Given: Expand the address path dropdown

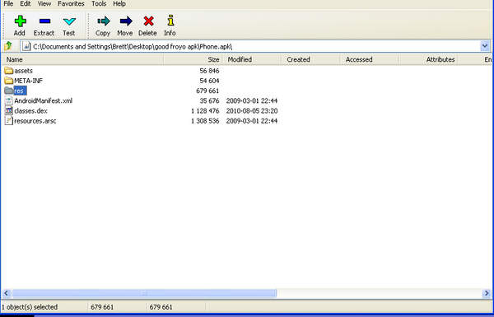Looking at the screenshot, I should [x=485, y=46].
